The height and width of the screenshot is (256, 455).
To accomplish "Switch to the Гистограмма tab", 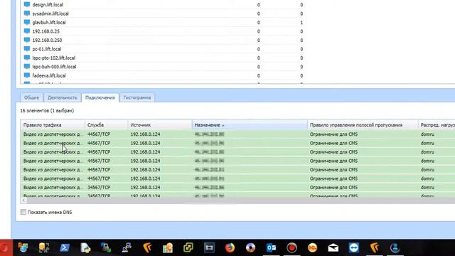I will (x=137, y=98).
